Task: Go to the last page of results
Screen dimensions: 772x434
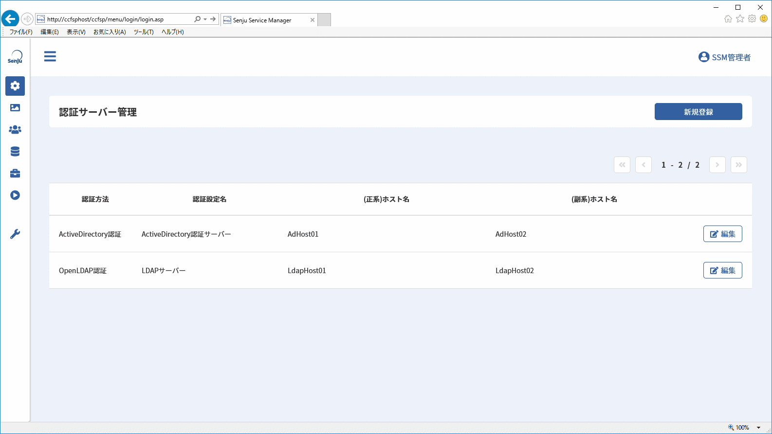Action: pos(738,165)
